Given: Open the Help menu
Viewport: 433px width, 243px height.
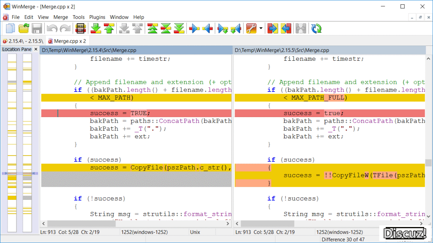Looking at the screenshot, I should click(139, 17).
